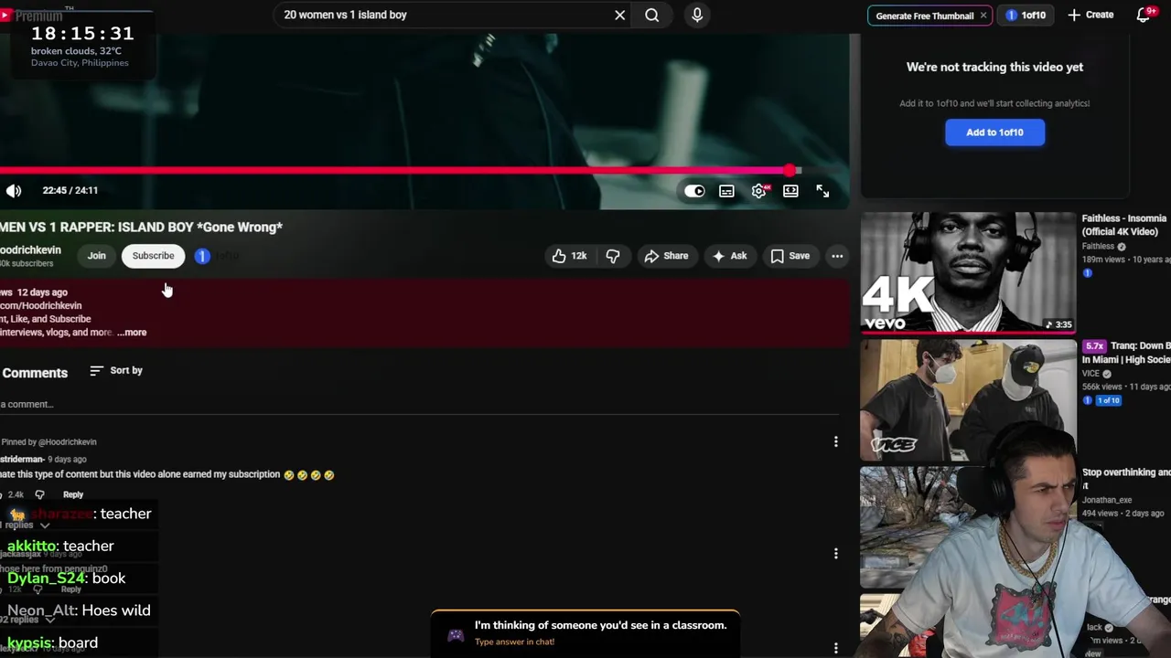This screenshot has height=658, width=1171.
Task: Open the Create menu
Action: pyautogui.click(x=1090, y=15)
